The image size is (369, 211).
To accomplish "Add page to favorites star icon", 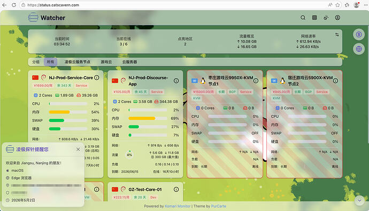I will (x=337, y=5).
